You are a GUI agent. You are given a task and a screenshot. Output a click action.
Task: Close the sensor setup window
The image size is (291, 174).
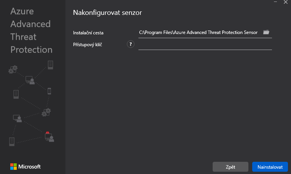point(286,2)
